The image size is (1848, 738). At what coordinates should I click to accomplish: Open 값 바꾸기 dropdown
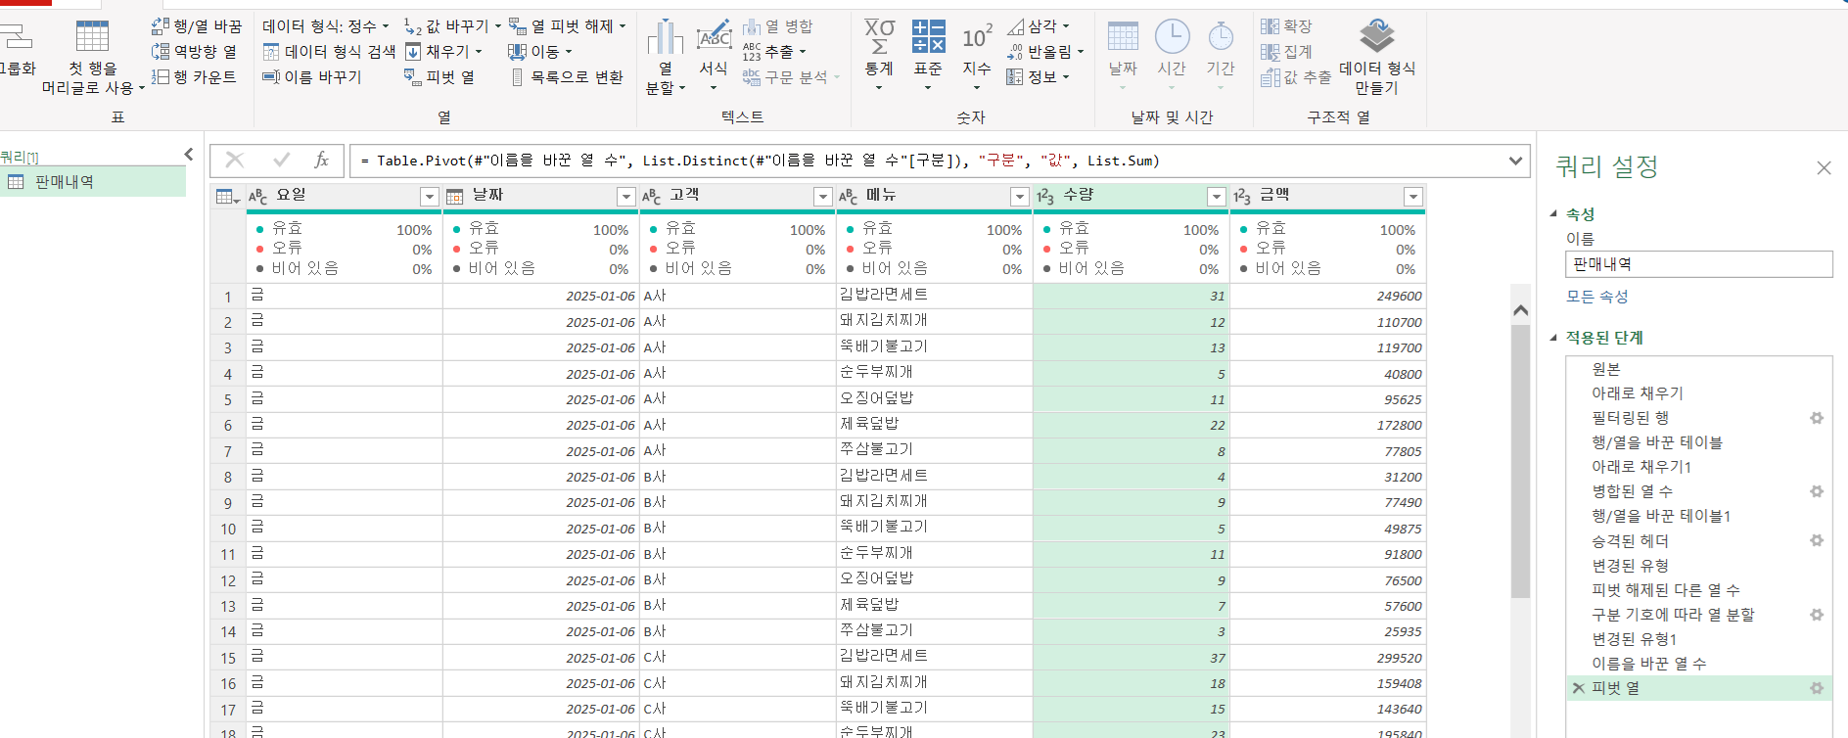[x=452, y=25]
